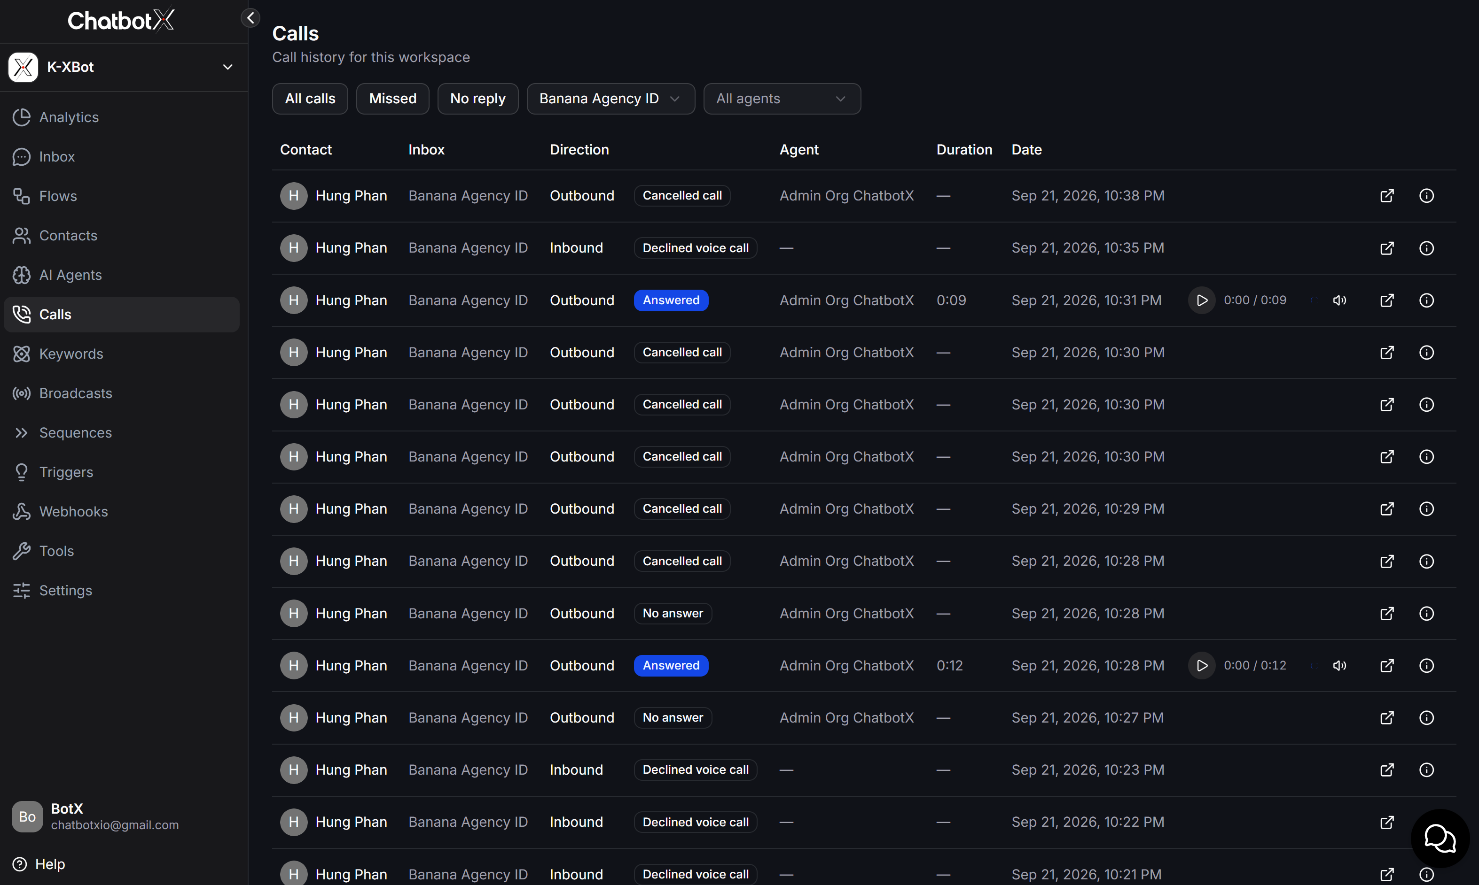This screenshot has height=885, width=1479.
Task: View info for the 10:29 PM call
Action: [1426, 508]
